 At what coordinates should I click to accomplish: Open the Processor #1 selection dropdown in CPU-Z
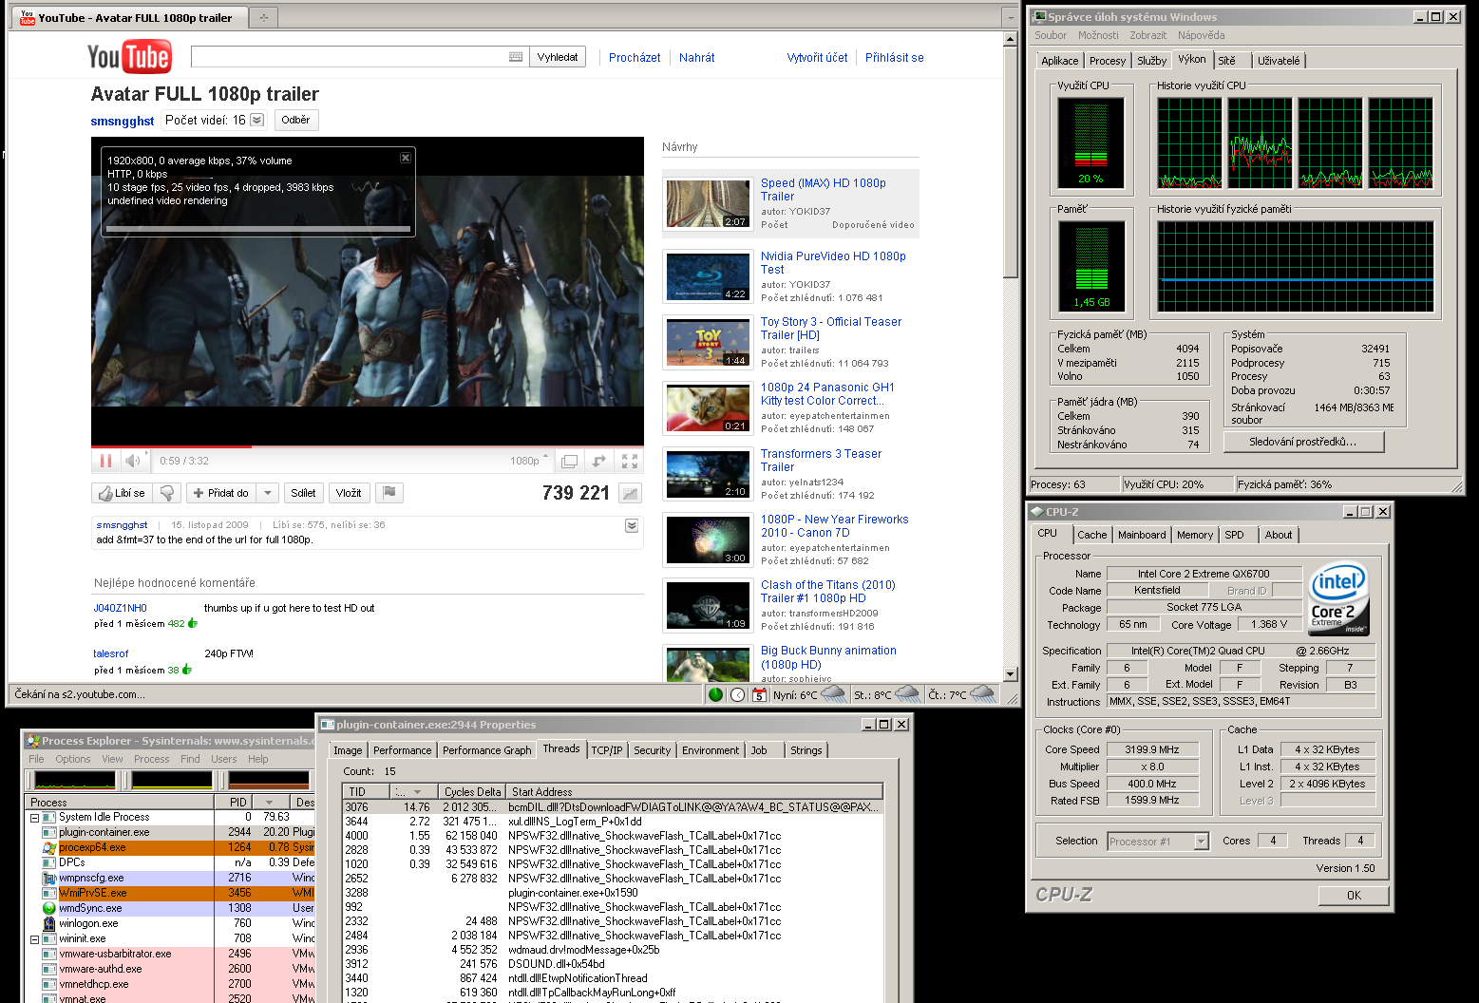(x=1201, y=842)
